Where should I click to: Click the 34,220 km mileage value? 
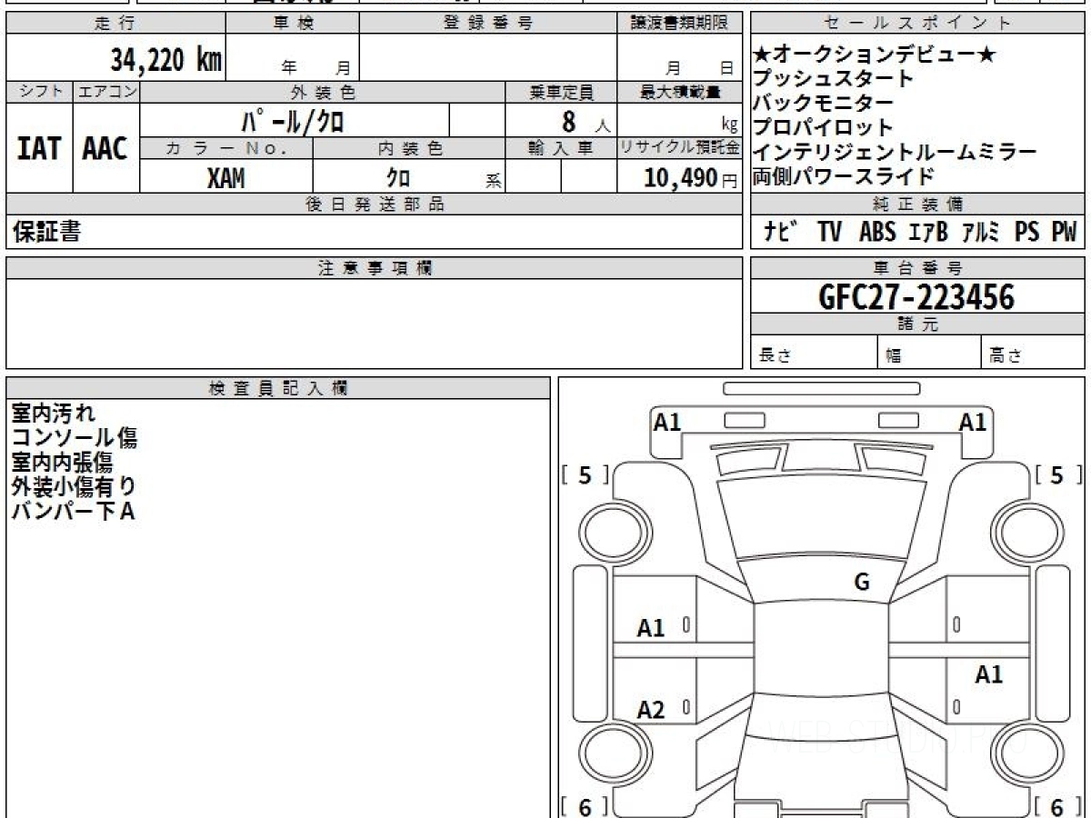tap(165, 61)
